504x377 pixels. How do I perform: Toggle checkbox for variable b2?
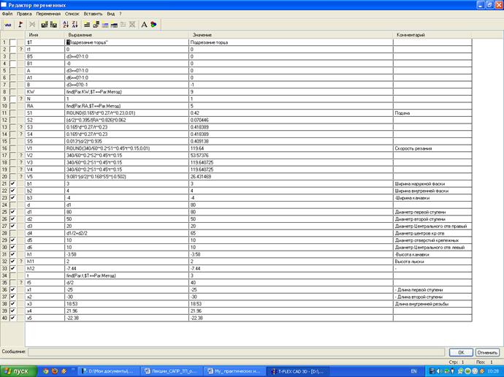[12, 191]
